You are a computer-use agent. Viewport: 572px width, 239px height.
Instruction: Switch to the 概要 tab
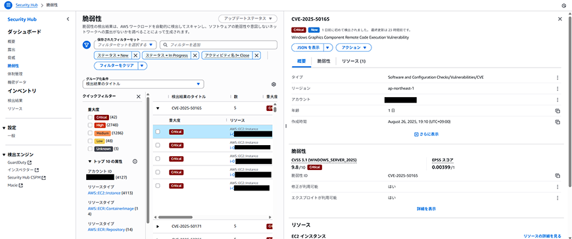(x=301, y=61)
